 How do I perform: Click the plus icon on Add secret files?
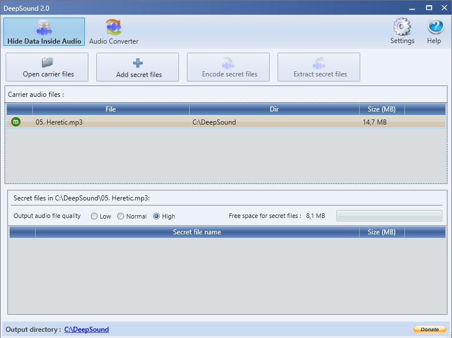[138, 63]
